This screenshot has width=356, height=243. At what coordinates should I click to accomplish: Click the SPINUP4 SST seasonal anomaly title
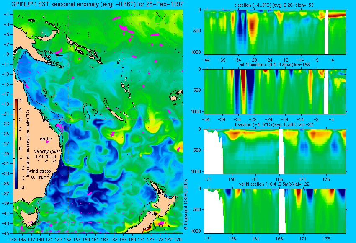[98, 4]
